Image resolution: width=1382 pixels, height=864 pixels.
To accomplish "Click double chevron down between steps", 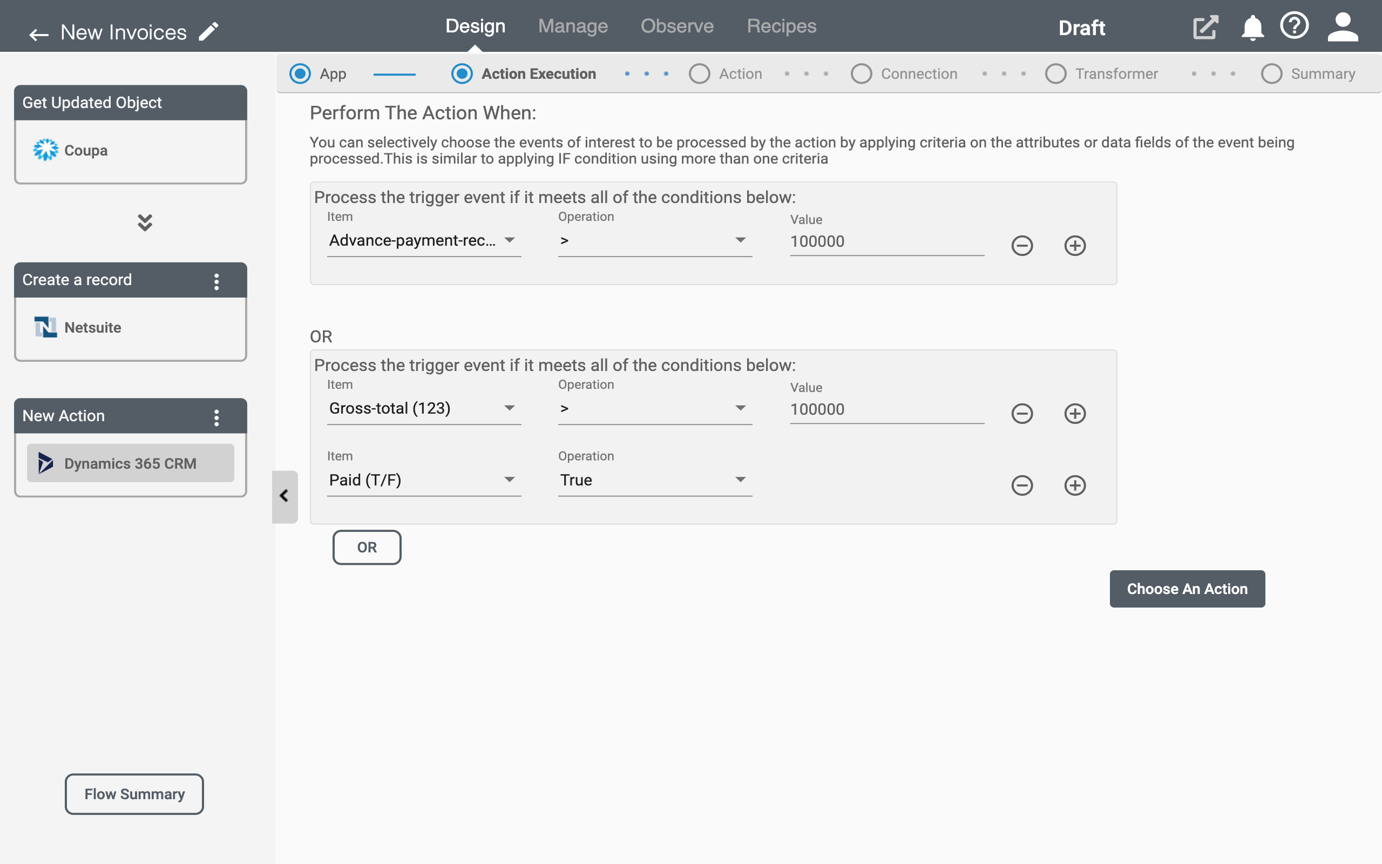I will pyautogui.click(x=145, y=222).
